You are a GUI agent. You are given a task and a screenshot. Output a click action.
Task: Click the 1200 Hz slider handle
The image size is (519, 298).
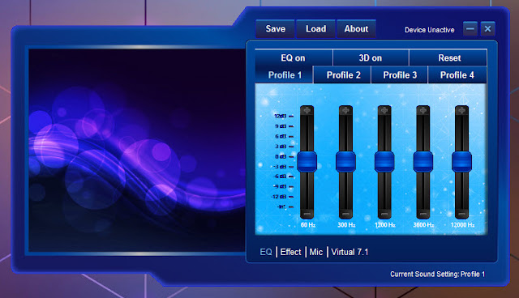pyautogui.click(x=384, y=162)
